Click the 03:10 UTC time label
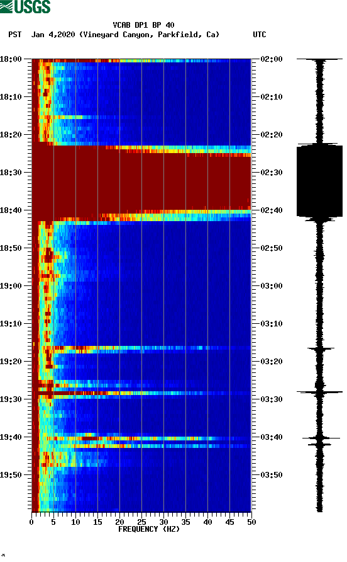This screenshot has width=347, height=562. coord(272,324)
